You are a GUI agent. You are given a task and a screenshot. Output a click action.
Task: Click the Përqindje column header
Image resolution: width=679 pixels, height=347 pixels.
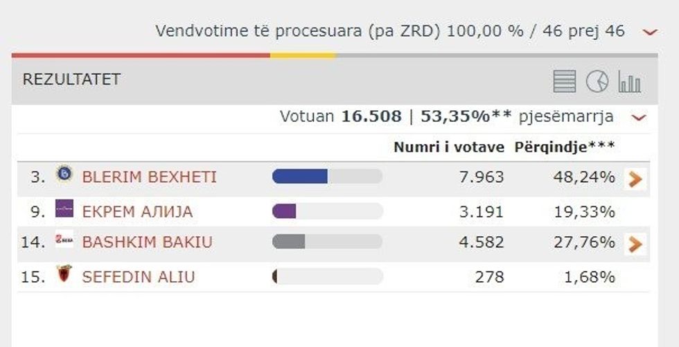point(564,147)
